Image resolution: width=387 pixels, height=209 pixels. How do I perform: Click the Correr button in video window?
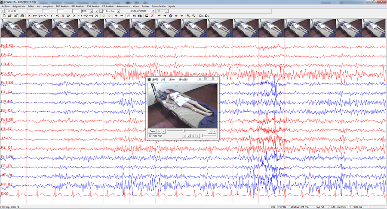point(153,131)
